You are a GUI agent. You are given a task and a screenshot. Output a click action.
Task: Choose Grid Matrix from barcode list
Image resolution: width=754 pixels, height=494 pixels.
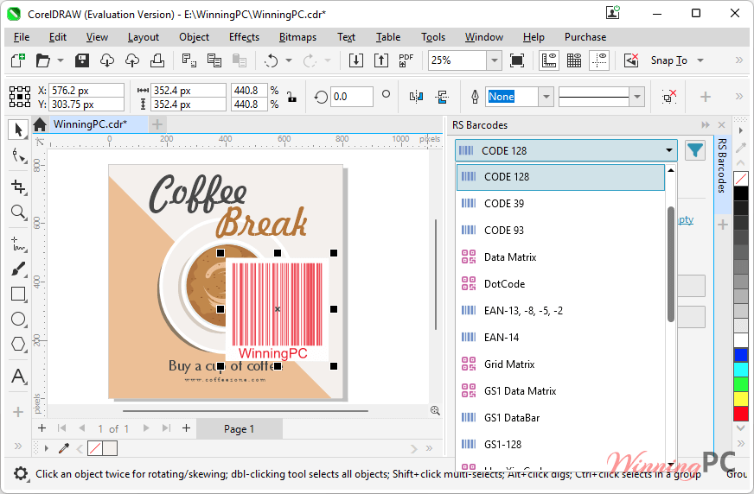pos(560,364)
